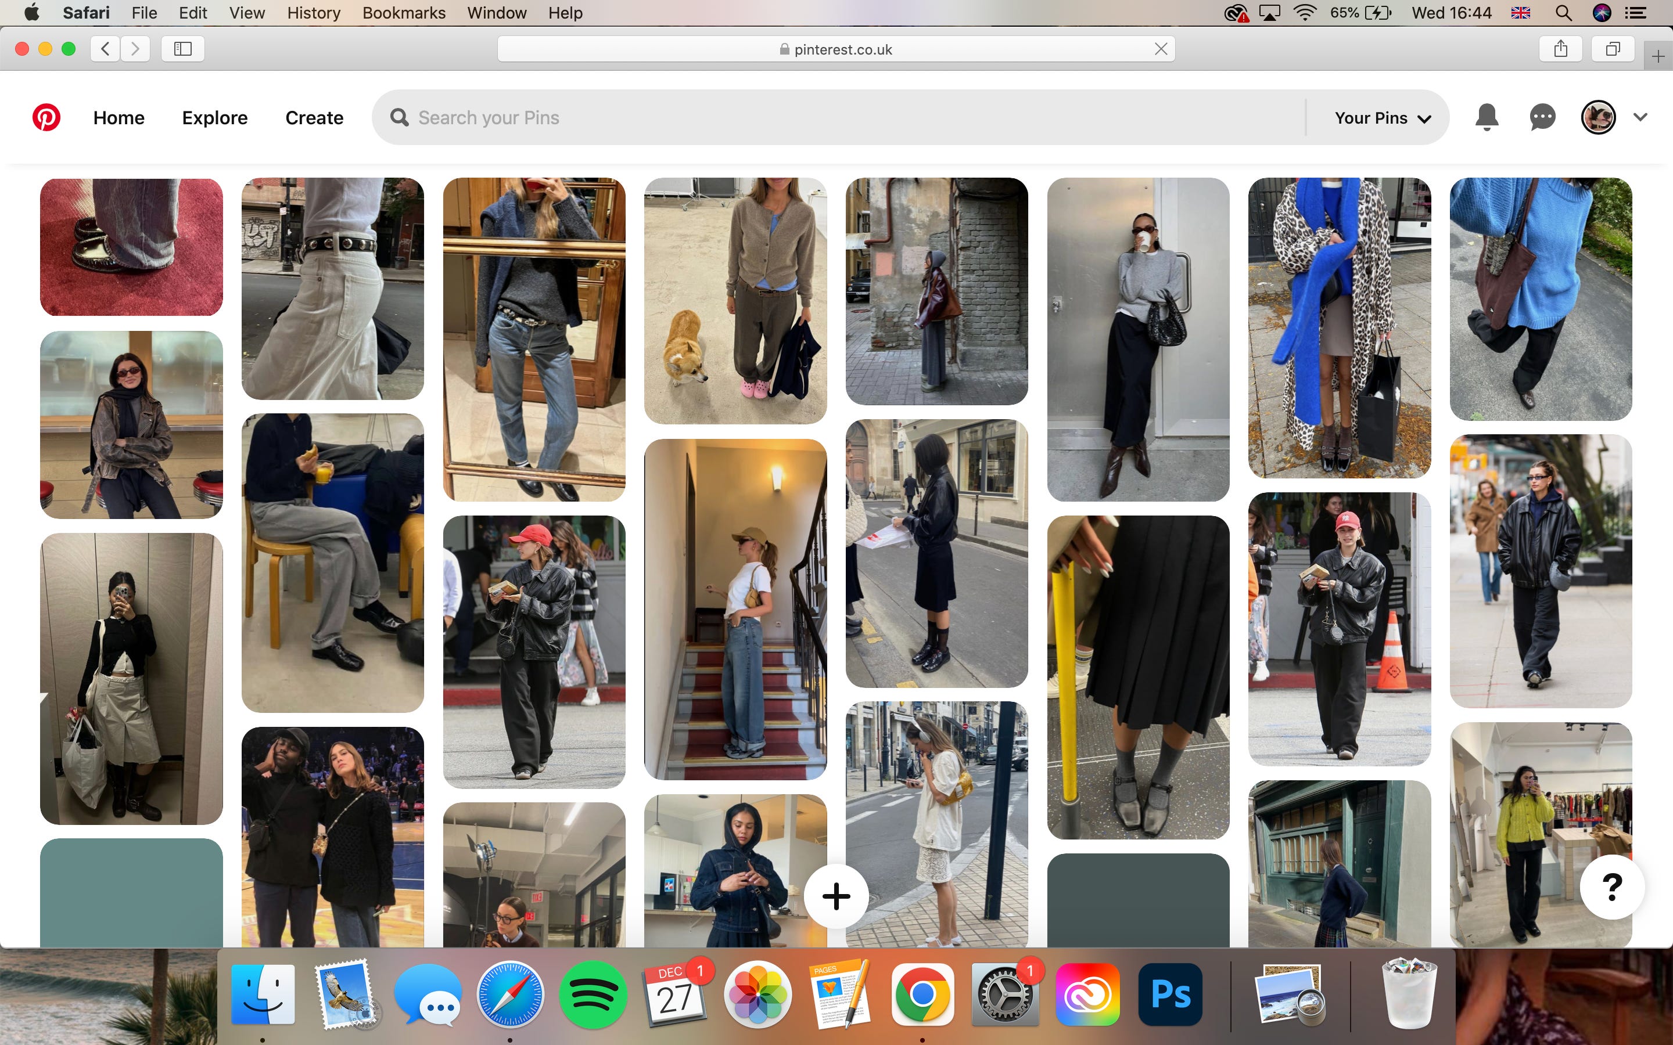Open Preview from the Dock

click(x=1290, y=994)
